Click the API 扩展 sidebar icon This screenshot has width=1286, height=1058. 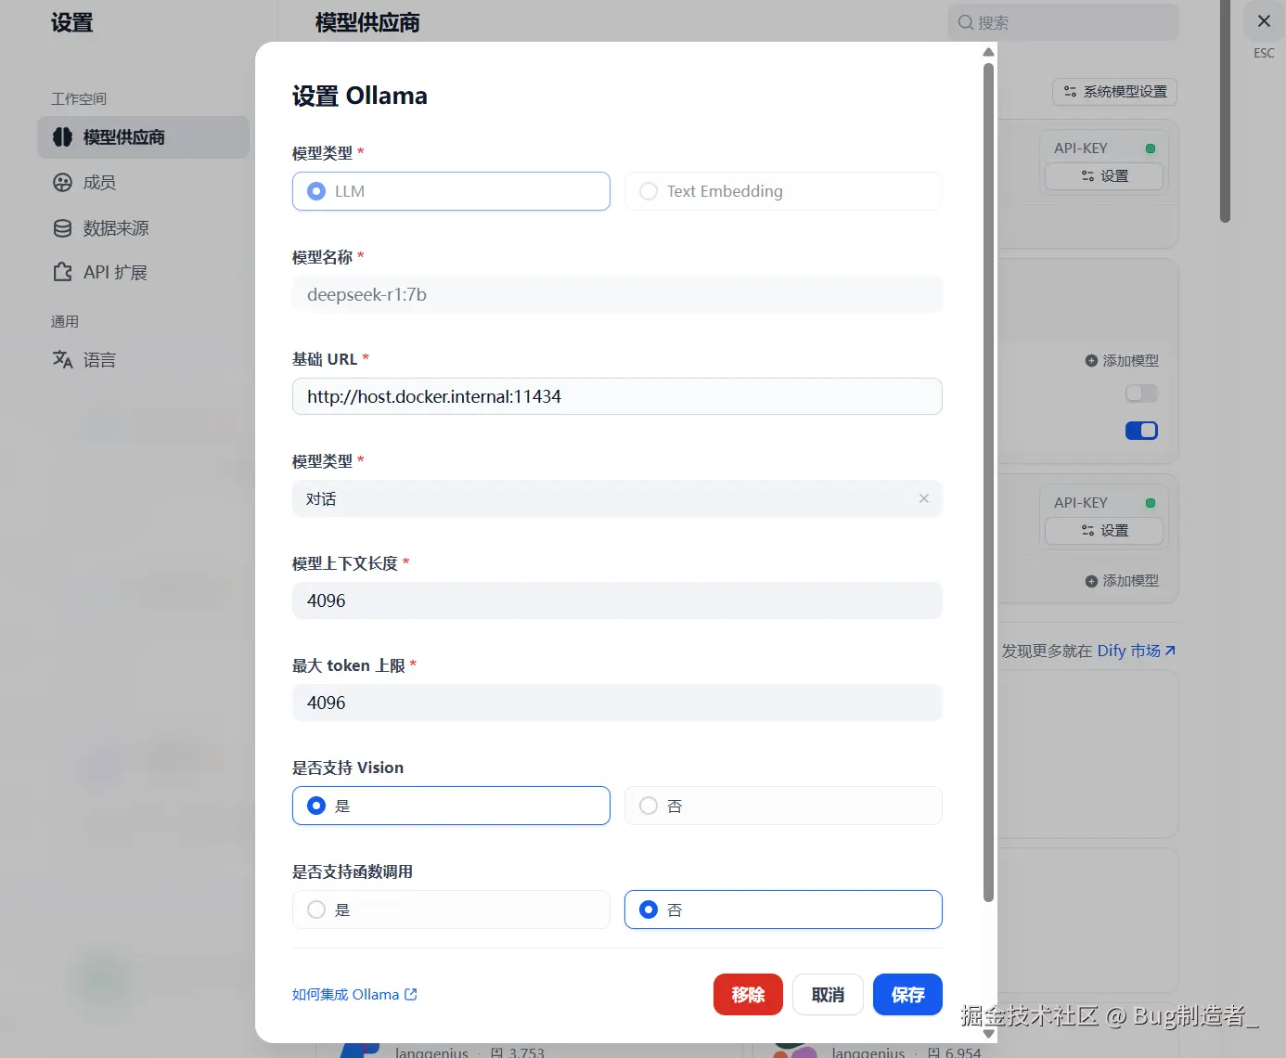point(61,272)
